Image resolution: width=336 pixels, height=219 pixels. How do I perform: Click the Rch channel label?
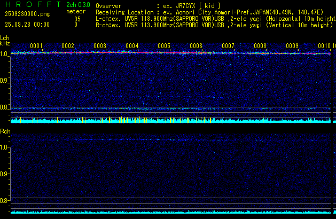click(5, 131)
